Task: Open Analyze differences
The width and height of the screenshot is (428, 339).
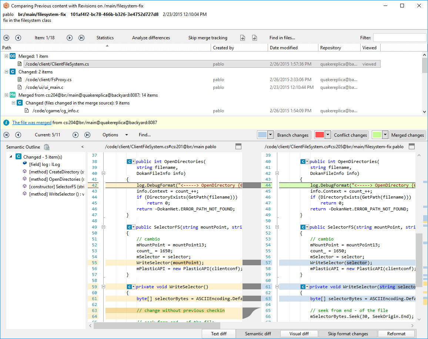Action: tap(151, 38)
